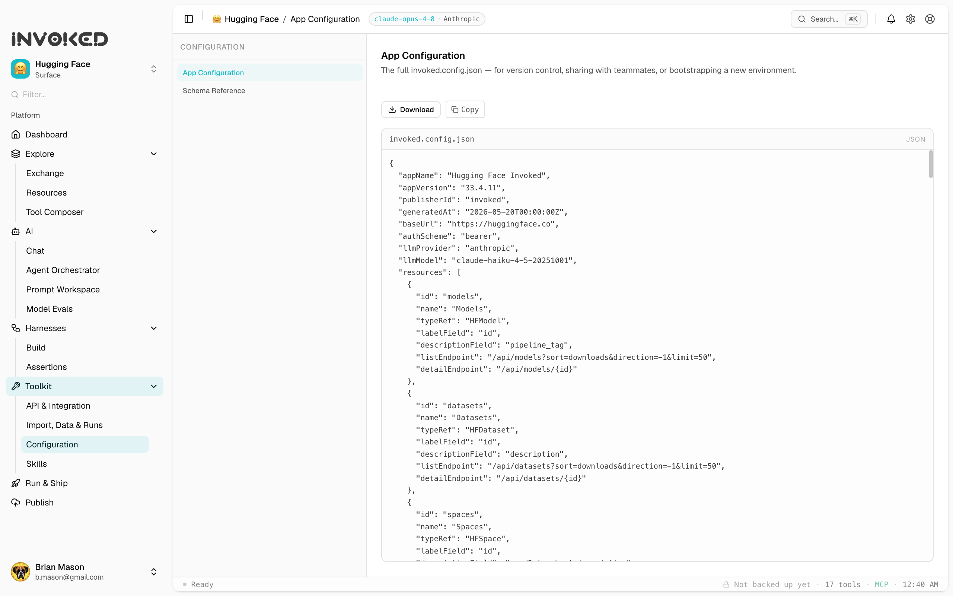Open the Chat page
The image size is (953, 596).
point(35,251)
